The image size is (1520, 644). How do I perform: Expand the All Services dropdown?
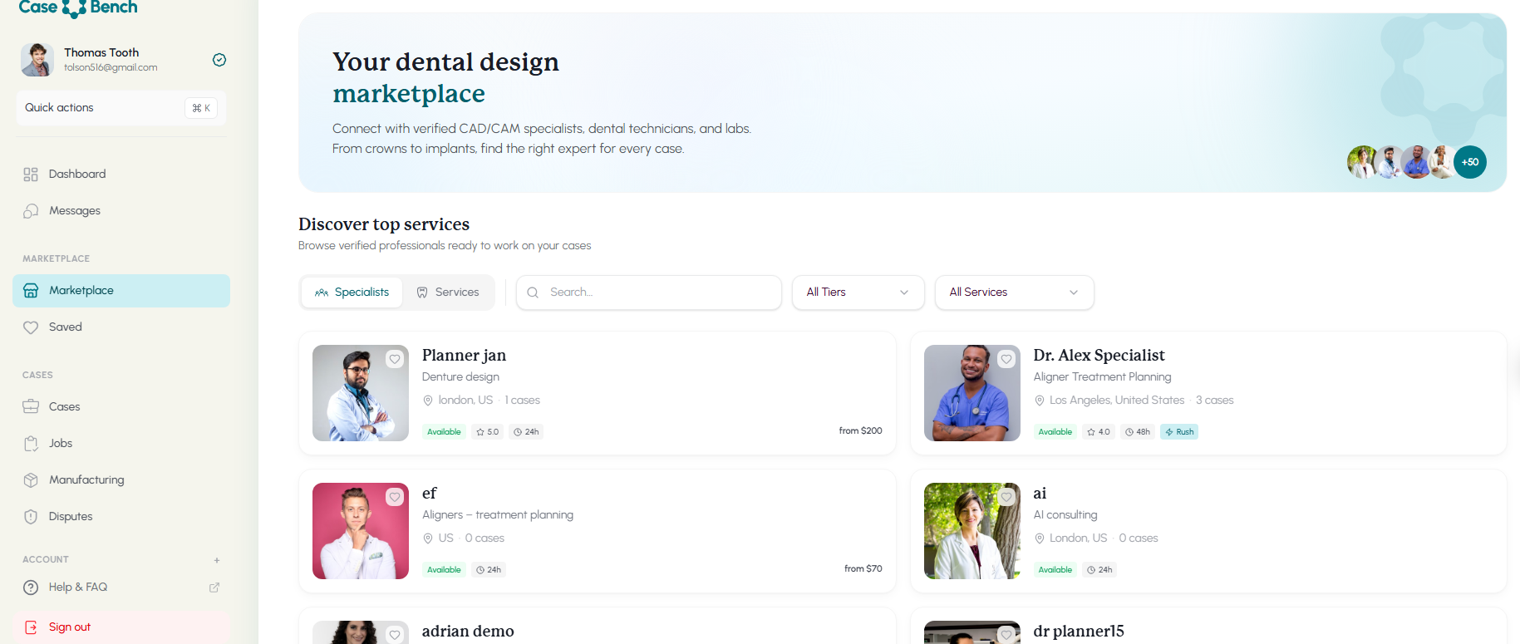click(1014, 293)
